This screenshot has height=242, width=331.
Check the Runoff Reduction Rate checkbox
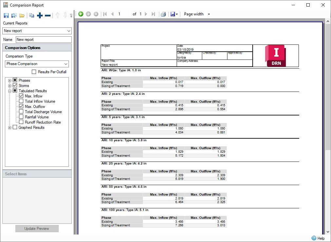(21, 122)
